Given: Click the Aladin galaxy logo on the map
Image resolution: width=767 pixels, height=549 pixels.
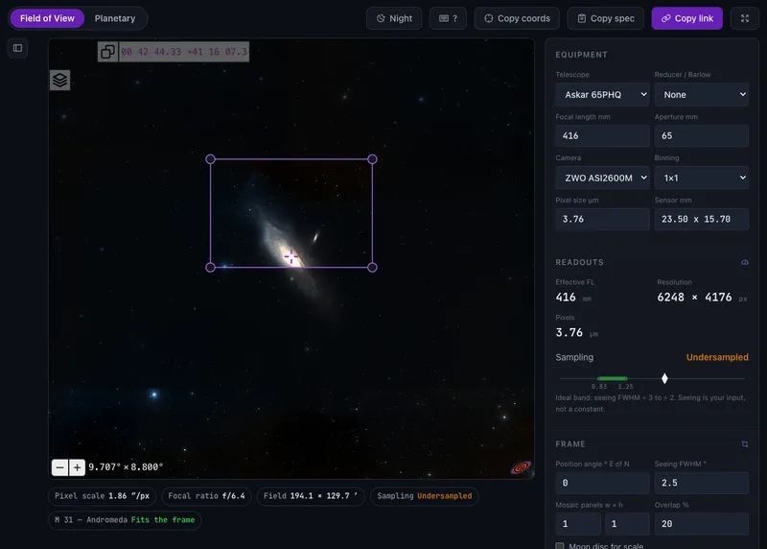Looking at the screenshot, I should click(521, 467).
